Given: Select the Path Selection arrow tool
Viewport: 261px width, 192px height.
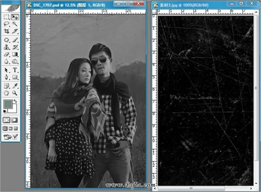Looking at the screenshot, I should click(7, 70).
